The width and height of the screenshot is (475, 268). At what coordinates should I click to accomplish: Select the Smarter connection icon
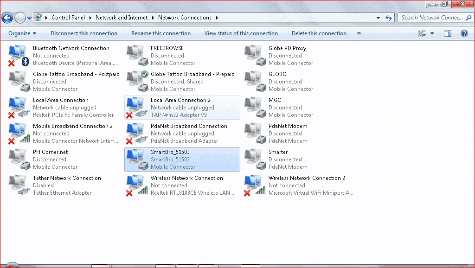point(255,160)
